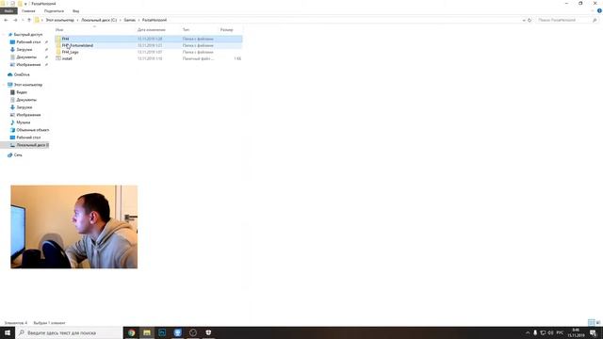Expand the address bar history dropdown
Screen dimensions: 603x339
click(x=524, y=20)
